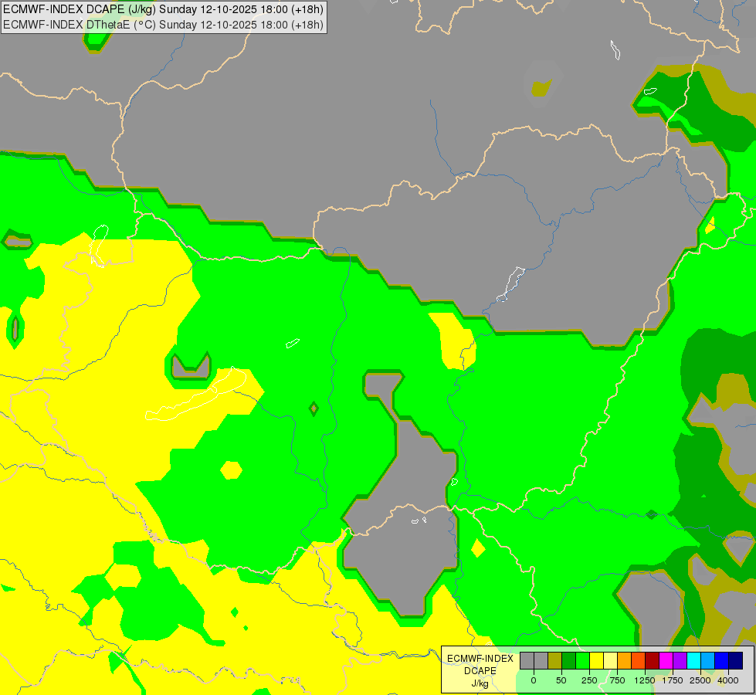Click the legend value 2500

700,680
